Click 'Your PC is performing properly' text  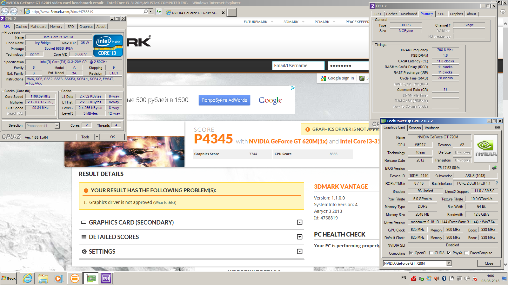click(x=347, y=246)
